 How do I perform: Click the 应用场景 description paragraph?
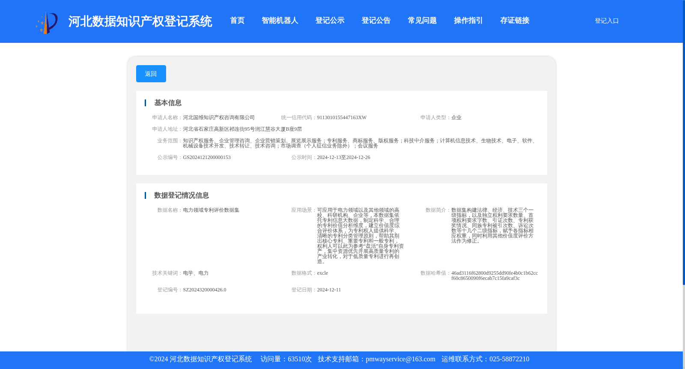pyautogui.click(x=360, y=236)
